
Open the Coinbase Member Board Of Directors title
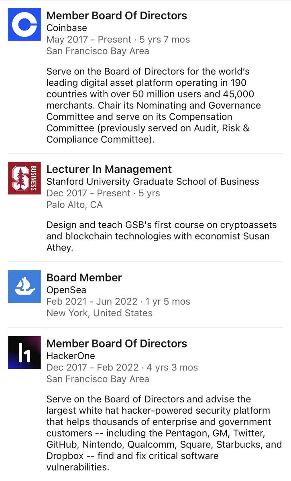click(x=116, y=16)
